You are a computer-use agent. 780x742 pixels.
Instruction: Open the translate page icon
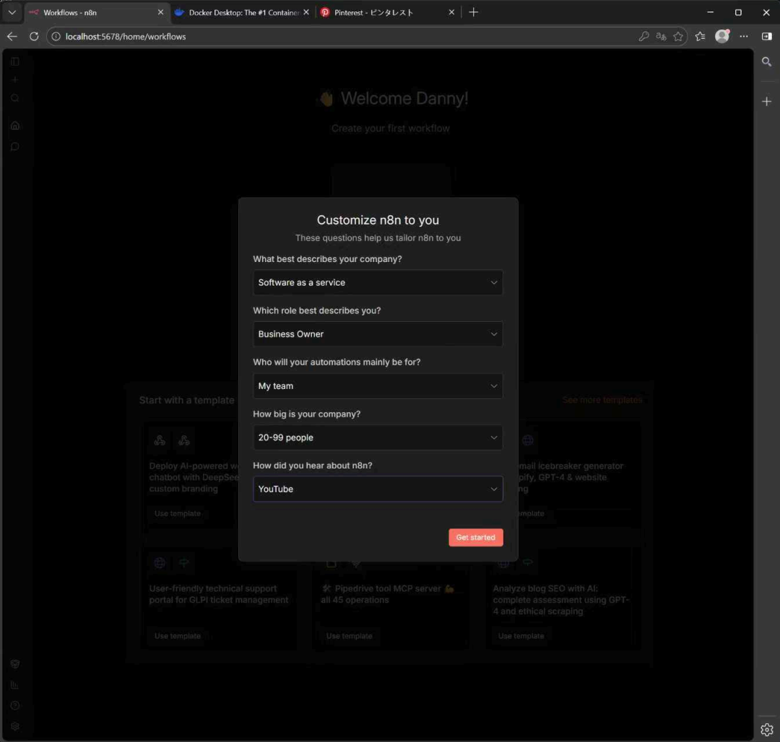point(661,36)
